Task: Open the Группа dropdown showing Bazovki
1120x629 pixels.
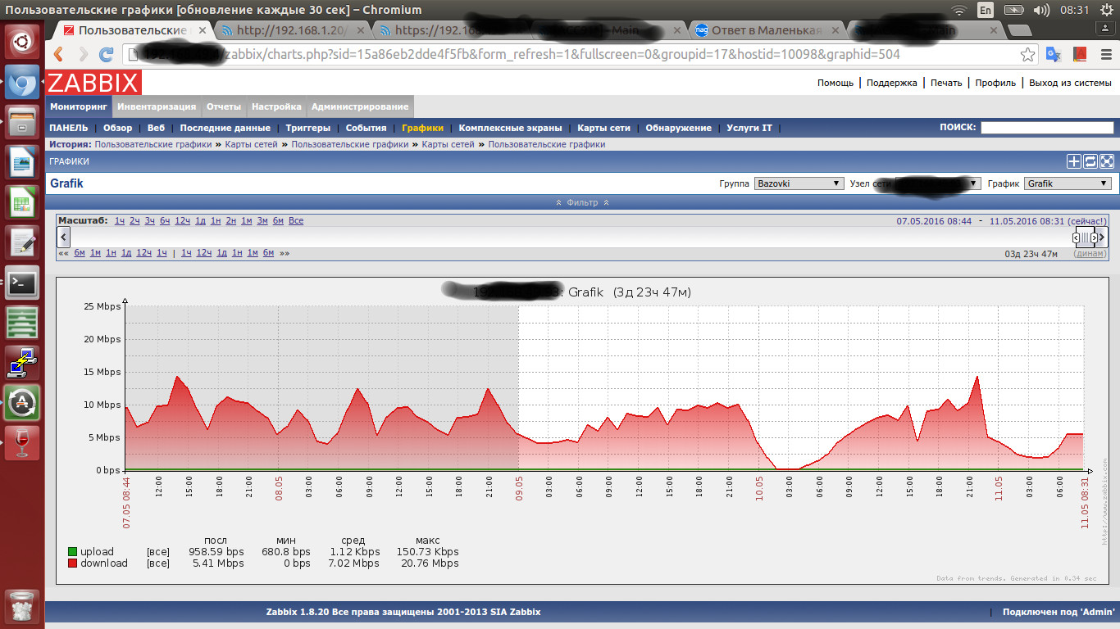Action: (x=799, y=183)
